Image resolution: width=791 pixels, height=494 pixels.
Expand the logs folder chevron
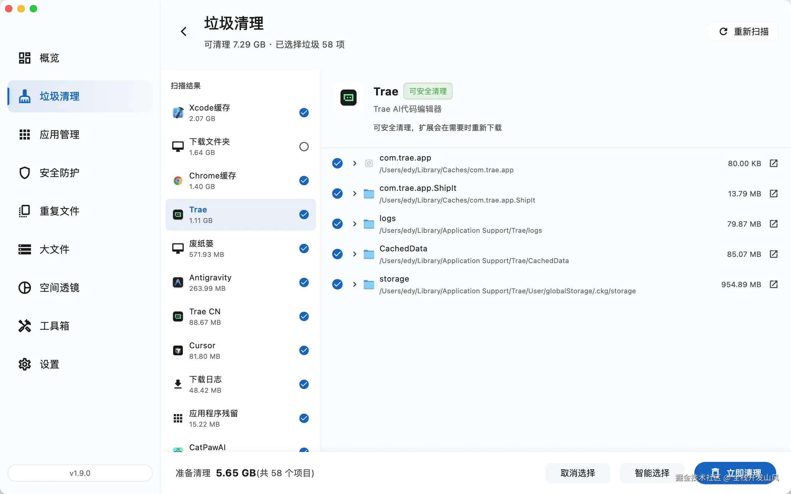355,224
